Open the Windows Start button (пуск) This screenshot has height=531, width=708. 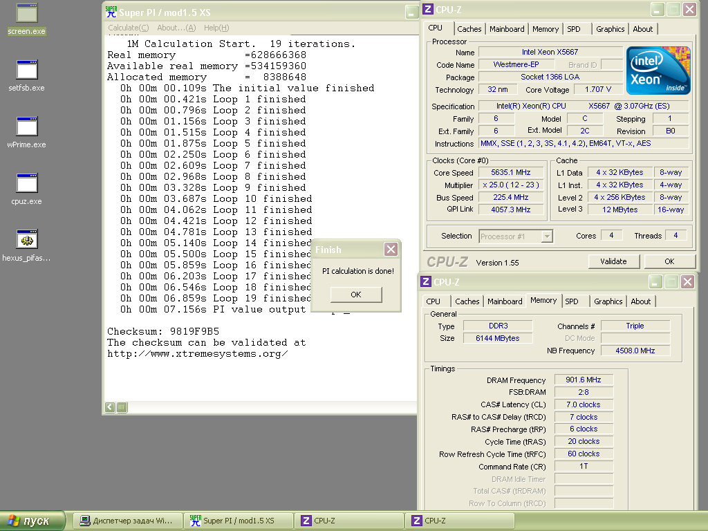32,521
